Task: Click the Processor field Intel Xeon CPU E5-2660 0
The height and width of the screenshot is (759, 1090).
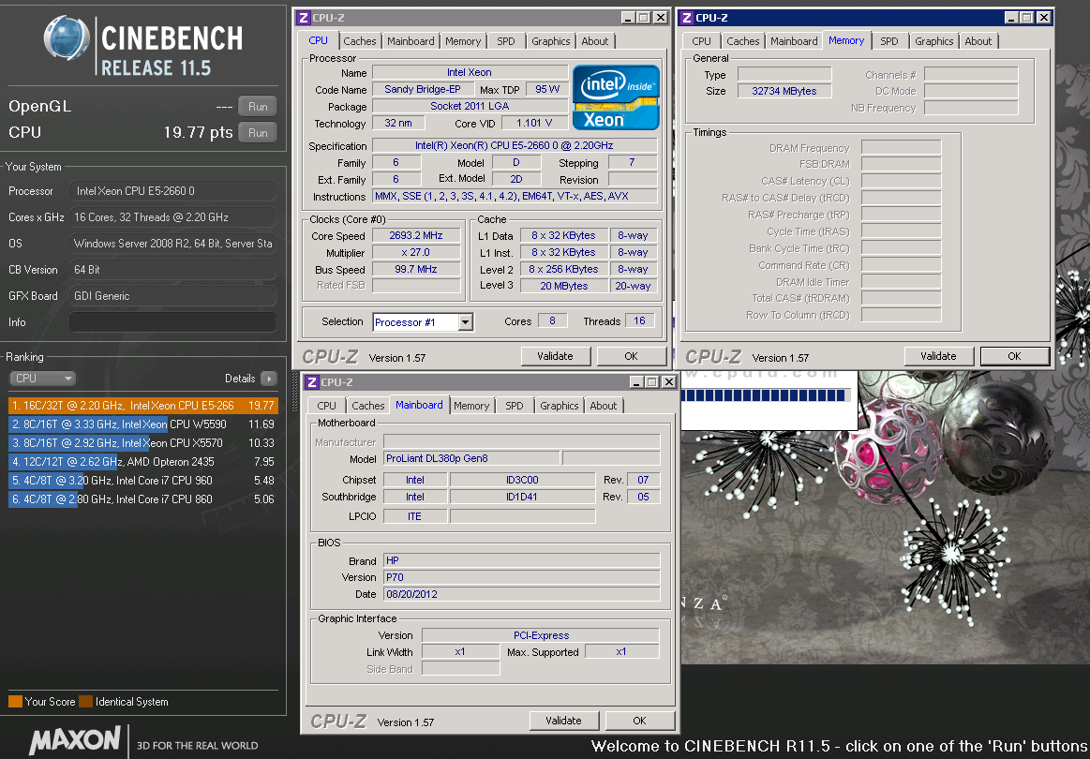Action: pos(172,190)
